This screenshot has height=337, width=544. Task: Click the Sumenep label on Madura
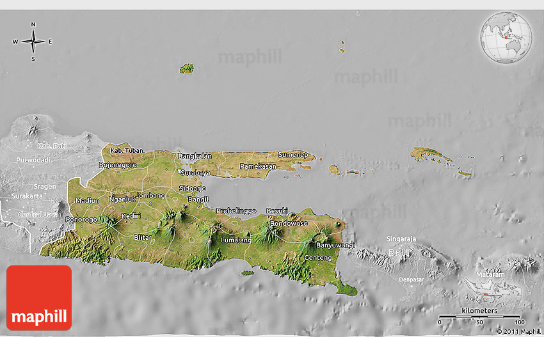pos(293,155)
